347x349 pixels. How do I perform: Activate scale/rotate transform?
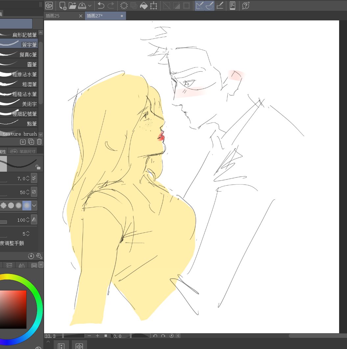pyautogui.click(x=154, y=6)
